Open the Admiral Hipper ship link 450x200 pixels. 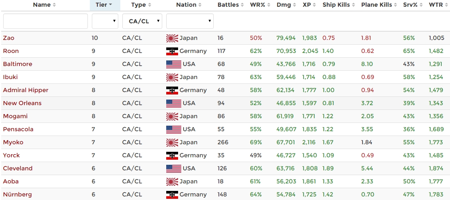point(26,90)
